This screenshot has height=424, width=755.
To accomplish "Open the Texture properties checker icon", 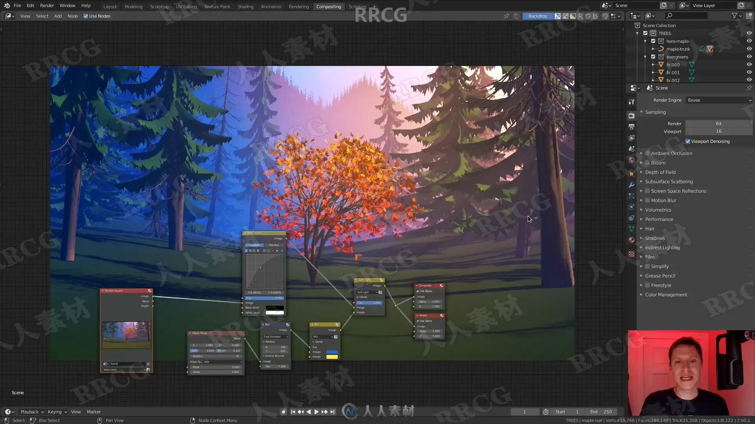I will coord(632,254).
